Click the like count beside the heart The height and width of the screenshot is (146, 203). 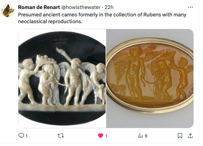point(106,136)
